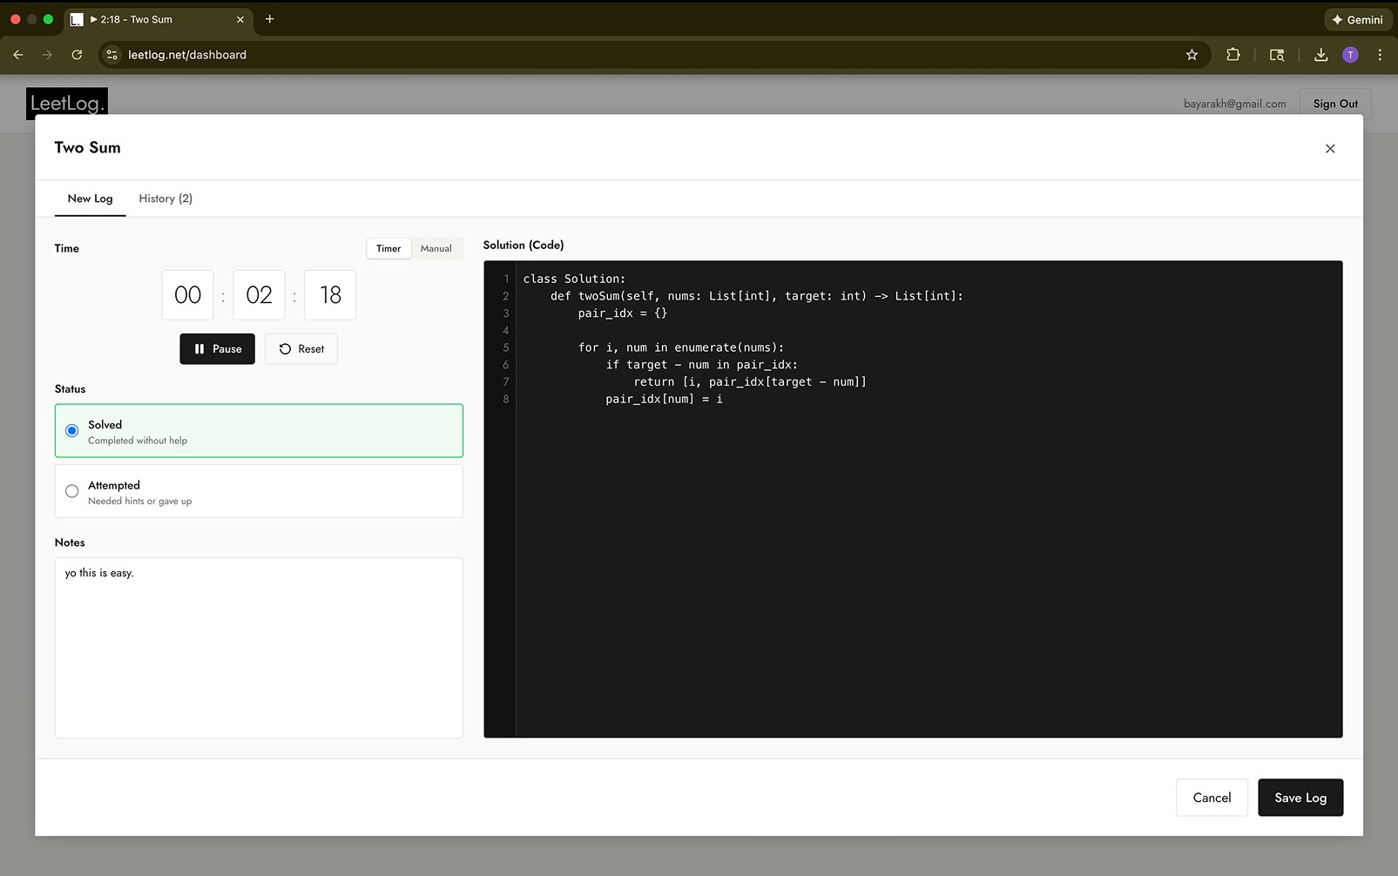Viewport: 1398px width, 876px height.
Task: Click the browser back arrow
Action: (17, 54)
